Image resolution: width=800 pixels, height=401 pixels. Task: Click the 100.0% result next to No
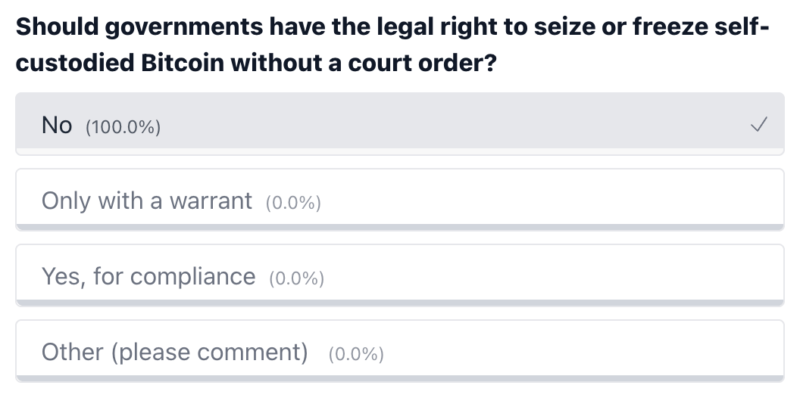pyautogui.click(x=123, y=126)
